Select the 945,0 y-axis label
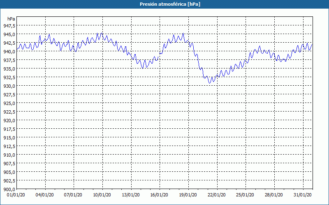Viewport: 329px width, 205px height. (9, 34)
